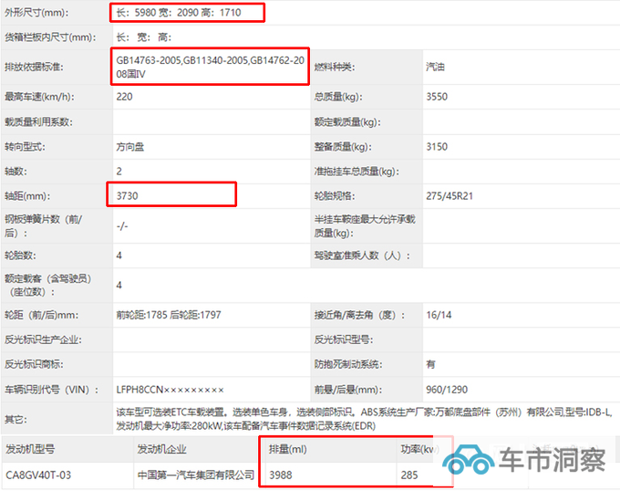Image resolution: width=620 pixels, height=491 pixels.
Task: Select the dimensions value 长:5980 宽:2090 高:1710
Action: pos(179,13)
